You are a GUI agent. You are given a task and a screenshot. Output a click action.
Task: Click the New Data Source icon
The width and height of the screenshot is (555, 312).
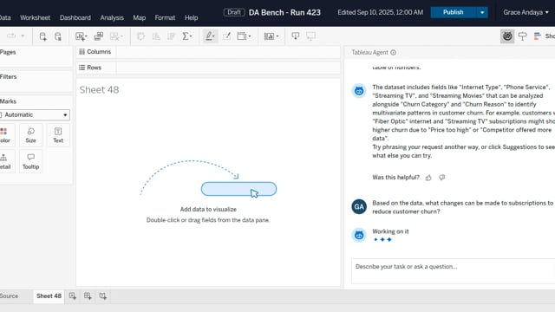pos(42,36)
